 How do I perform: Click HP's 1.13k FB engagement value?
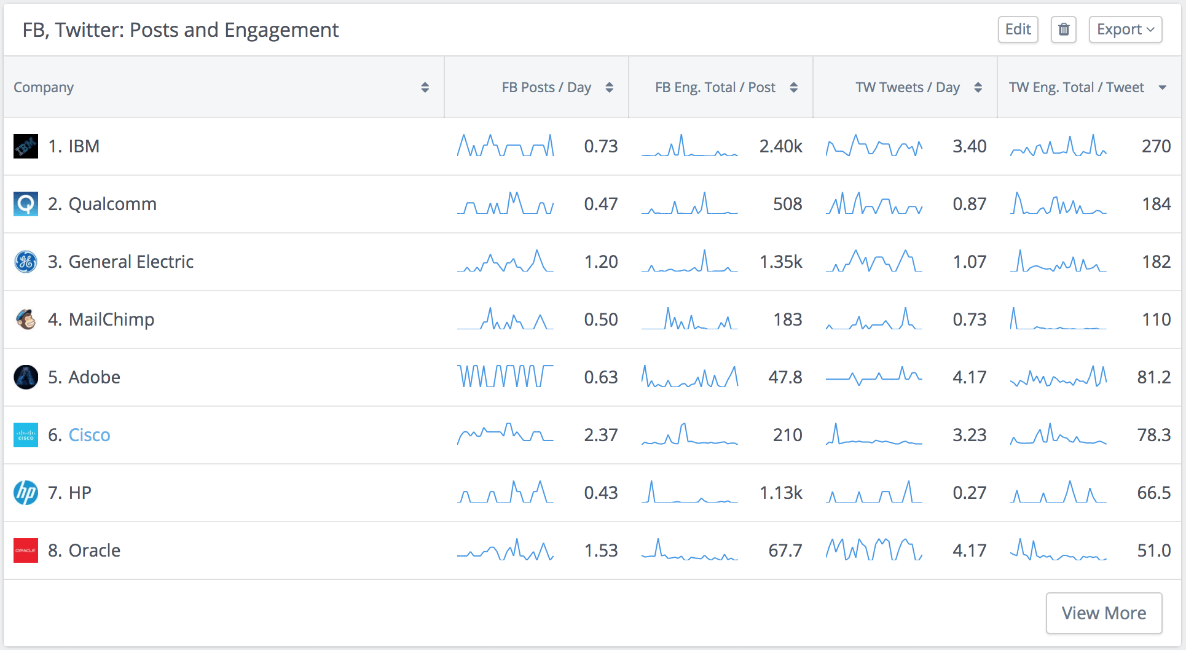pos(780,493)
